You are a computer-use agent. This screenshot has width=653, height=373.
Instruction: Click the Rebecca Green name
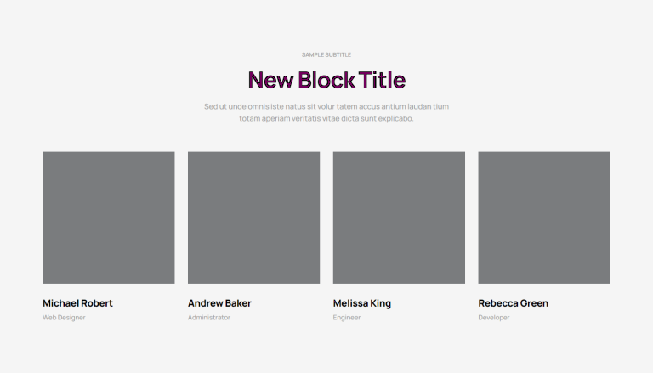[x=513, y=303]
